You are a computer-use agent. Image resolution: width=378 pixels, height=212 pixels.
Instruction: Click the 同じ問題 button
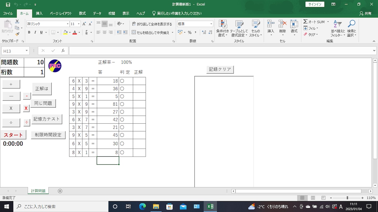tap(43, 103)
